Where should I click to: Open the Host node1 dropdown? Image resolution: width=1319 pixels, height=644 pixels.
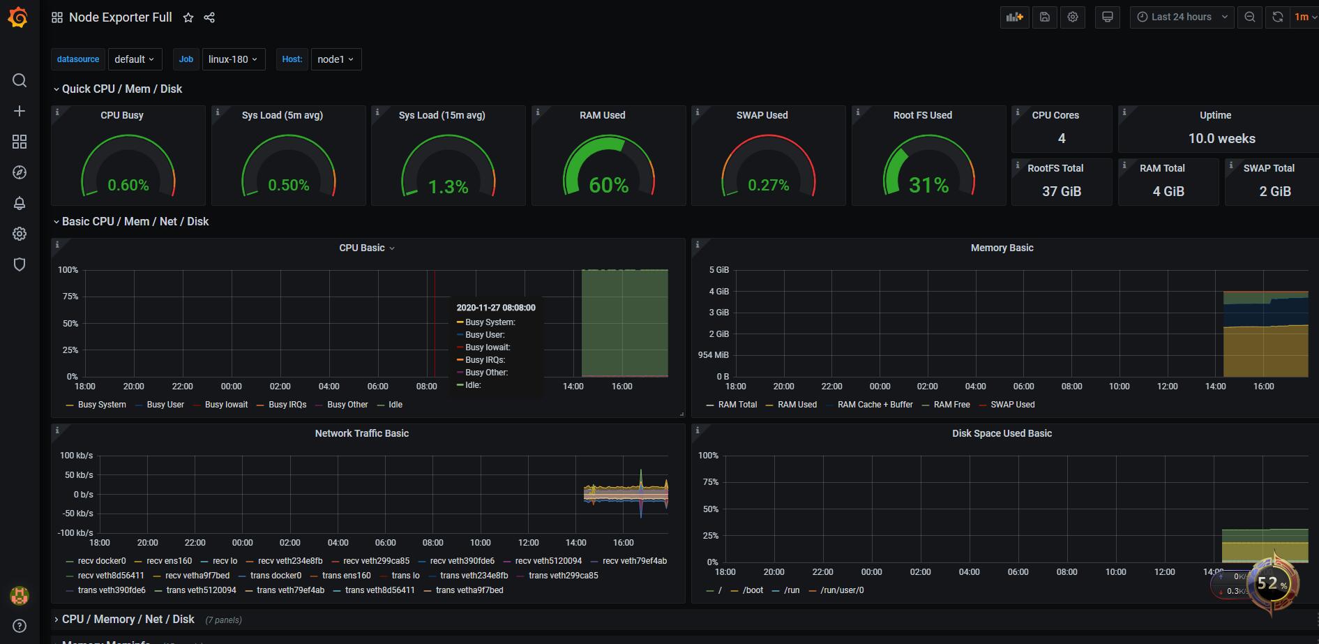(336, 59)
